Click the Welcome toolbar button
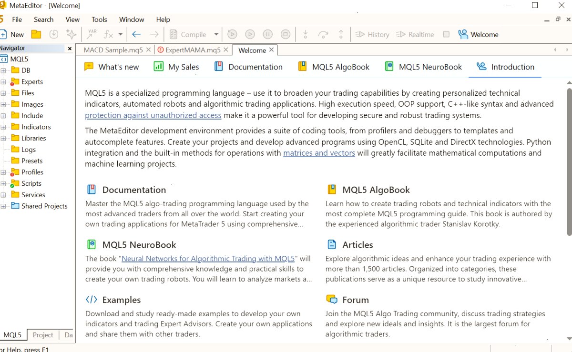572x352 pixels. point(478,34)
